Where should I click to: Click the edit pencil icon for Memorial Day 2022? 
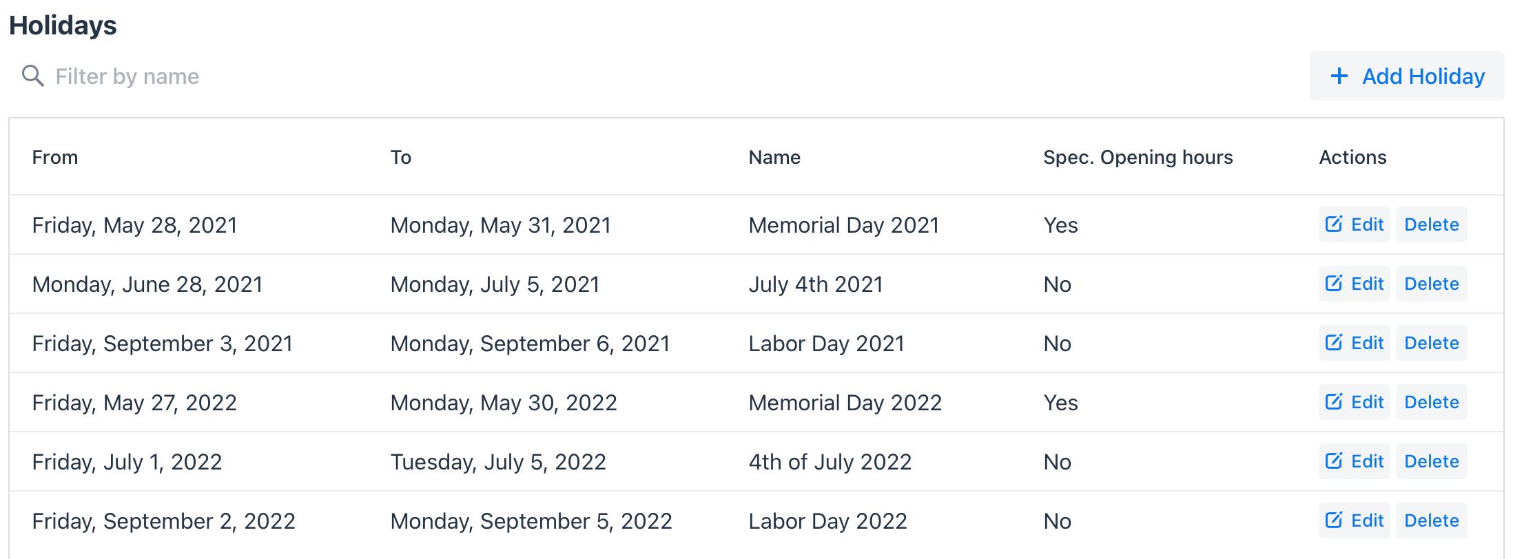[1334, 401]
